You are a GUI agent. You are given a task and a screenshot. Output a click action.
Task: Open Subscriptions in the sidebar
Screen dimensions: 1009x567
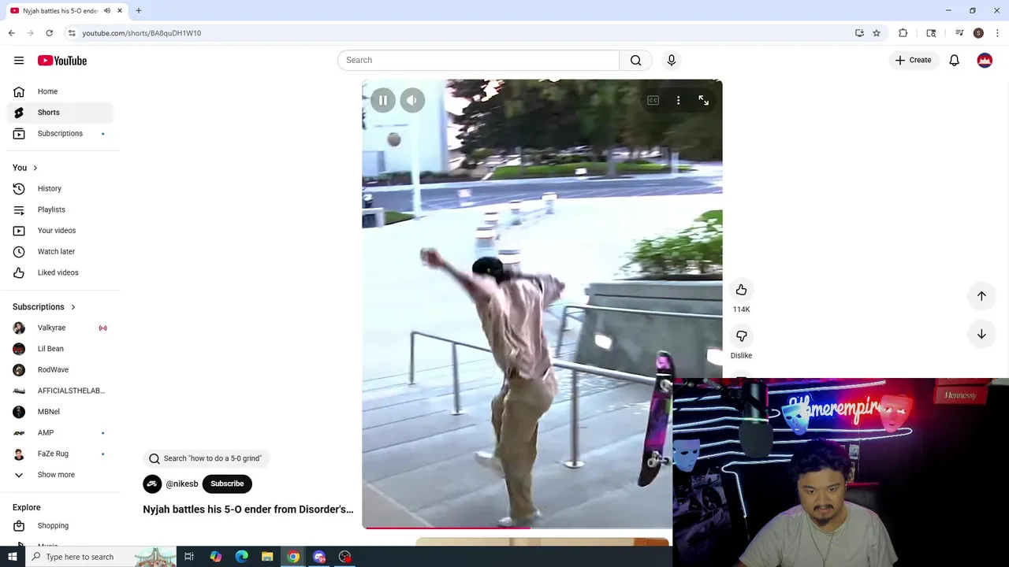[x=60, y=133]
